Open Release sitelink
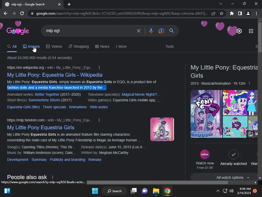 (95, 160)
